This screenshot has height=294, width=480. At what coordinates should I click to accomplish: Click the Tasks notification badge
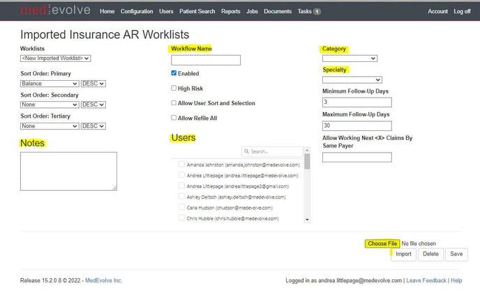pyautogui.click(x=317, y=12)
